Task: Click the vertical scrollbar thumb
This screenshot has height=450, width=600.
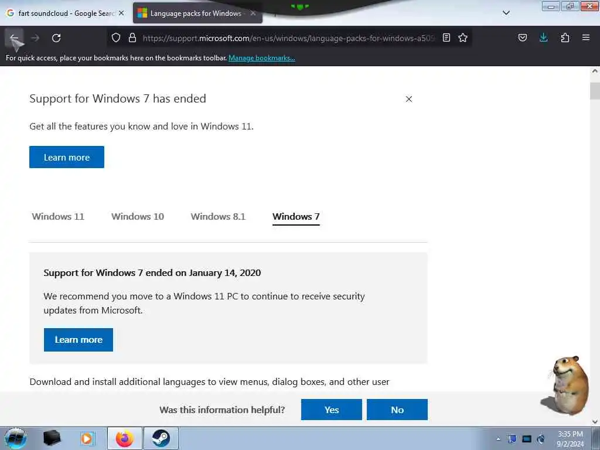Action: tap(595, 91)
